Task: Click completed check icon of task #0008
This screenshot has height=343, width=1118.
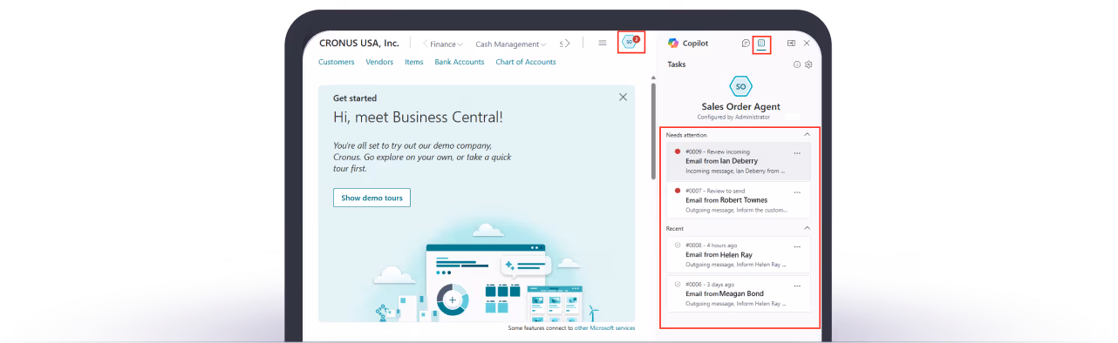Action: point(678,245)
